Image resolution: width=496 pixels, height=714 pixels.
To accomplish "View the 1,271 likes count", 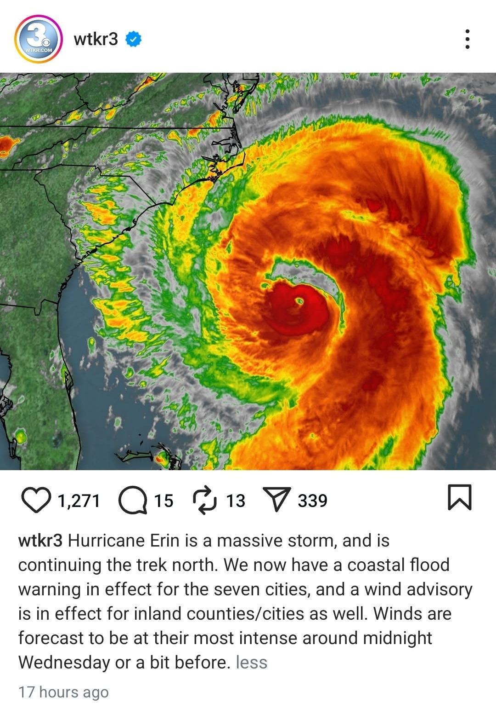I will pyautogui.click(x=79, y=501).
